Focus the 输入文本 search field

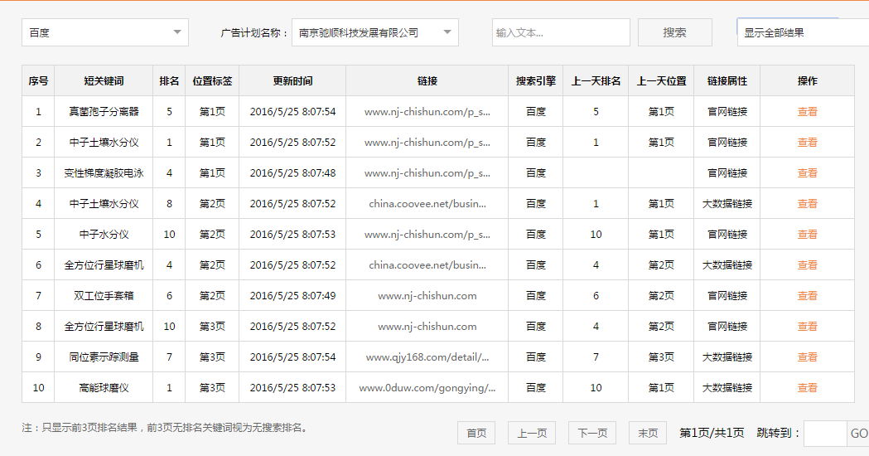pos(561,32)
